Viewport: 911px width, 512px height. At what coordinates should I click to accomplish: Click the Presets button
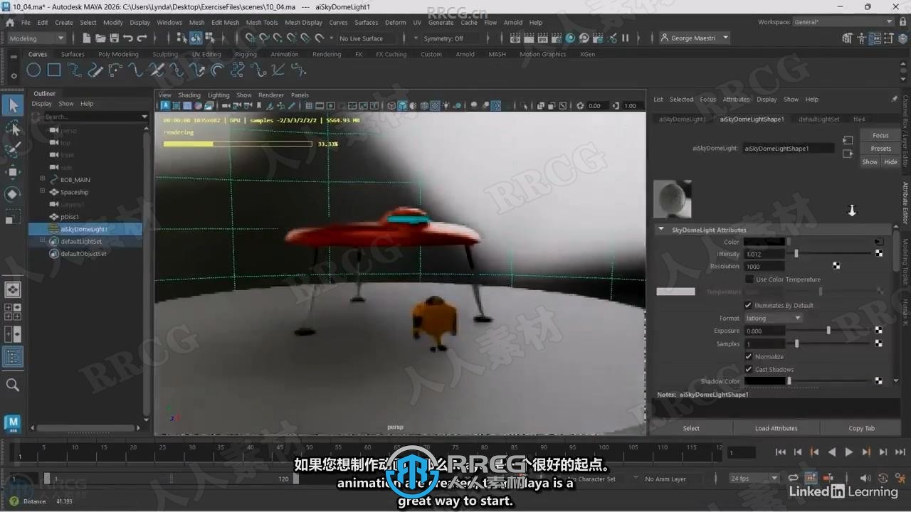880,149
